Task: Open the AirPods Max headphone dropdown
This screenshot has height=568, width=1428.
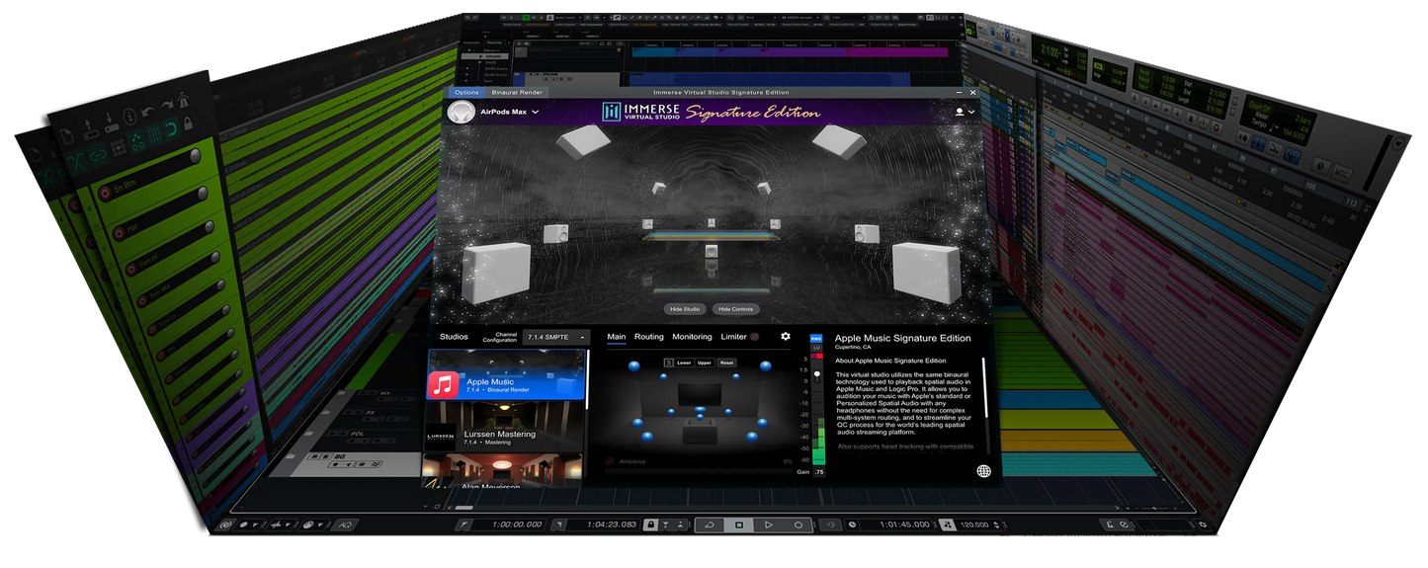Action: [x=535, y=113]
